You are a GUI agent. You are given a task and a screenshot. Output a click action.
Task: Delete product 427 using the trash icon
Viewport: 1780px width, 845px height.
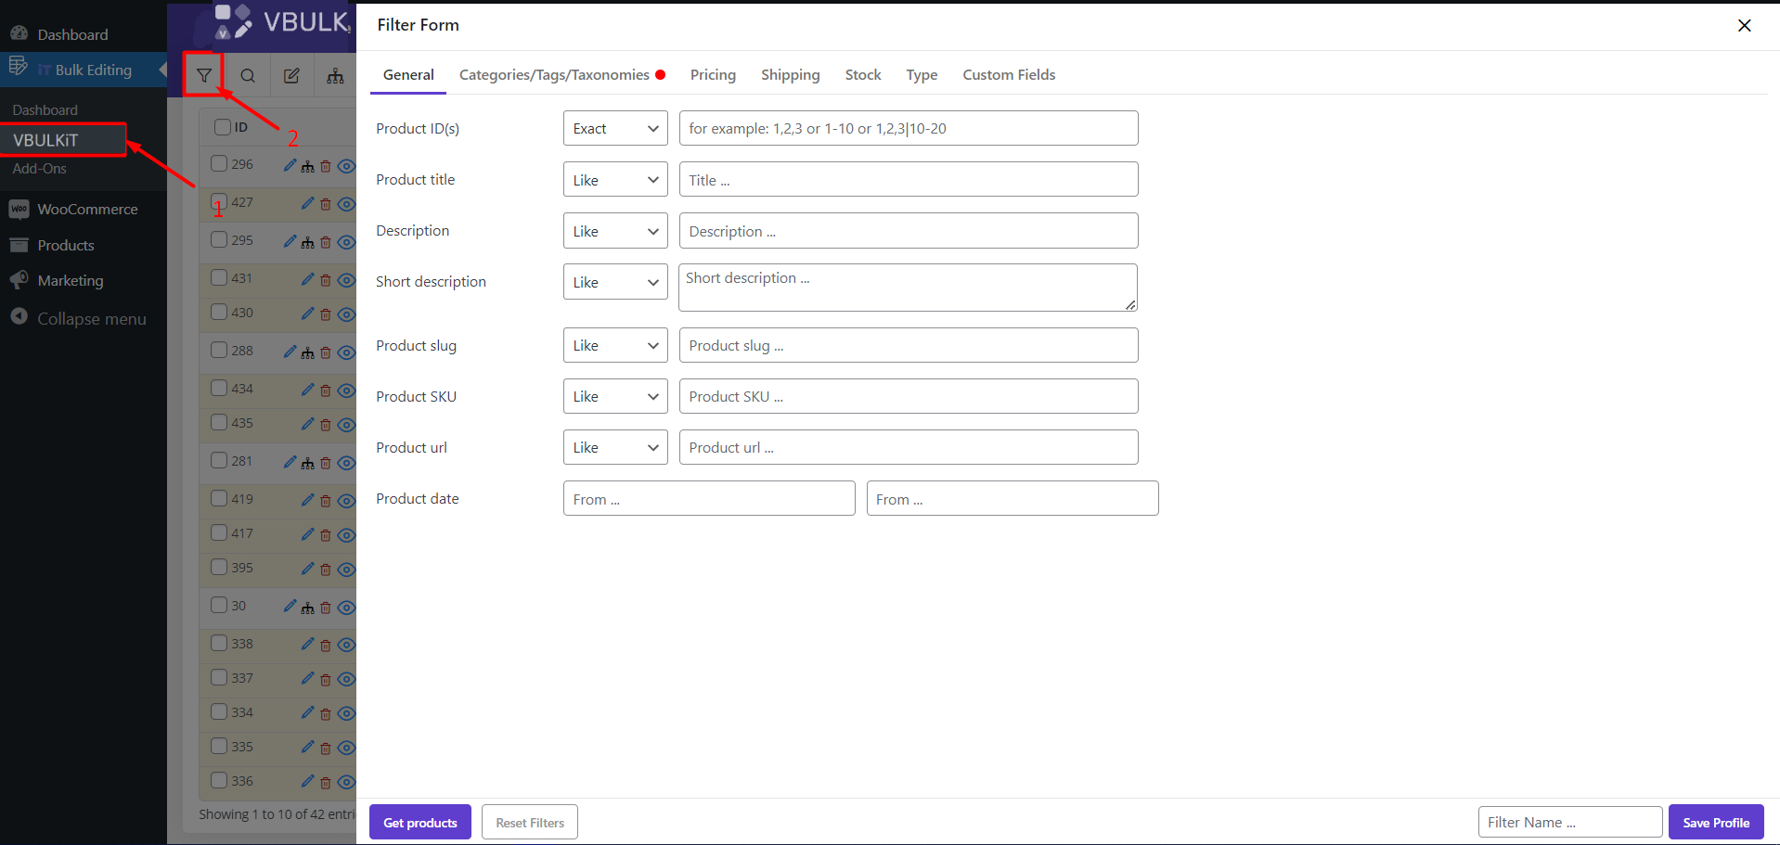(325, 203)
